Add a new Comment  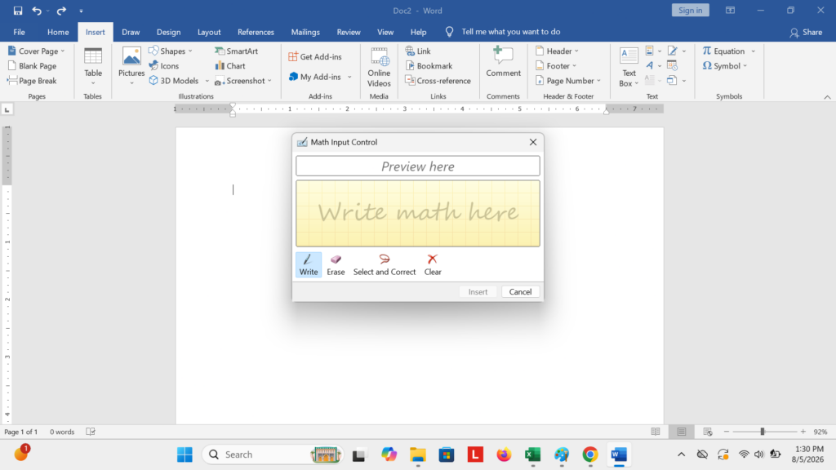pos(503,62)
